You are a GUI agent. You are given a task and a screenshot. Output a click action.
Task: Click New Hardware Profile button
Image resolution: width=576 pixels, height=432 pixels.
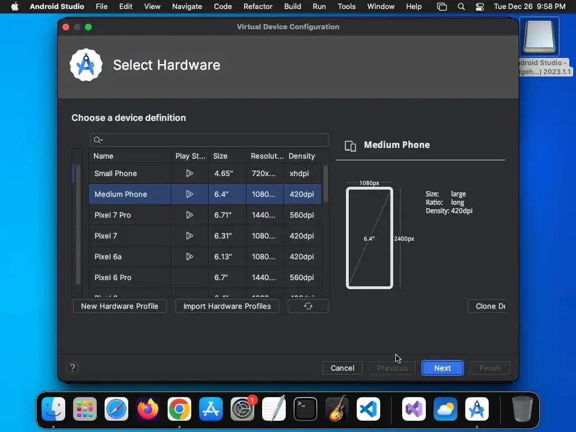point(119,306)
